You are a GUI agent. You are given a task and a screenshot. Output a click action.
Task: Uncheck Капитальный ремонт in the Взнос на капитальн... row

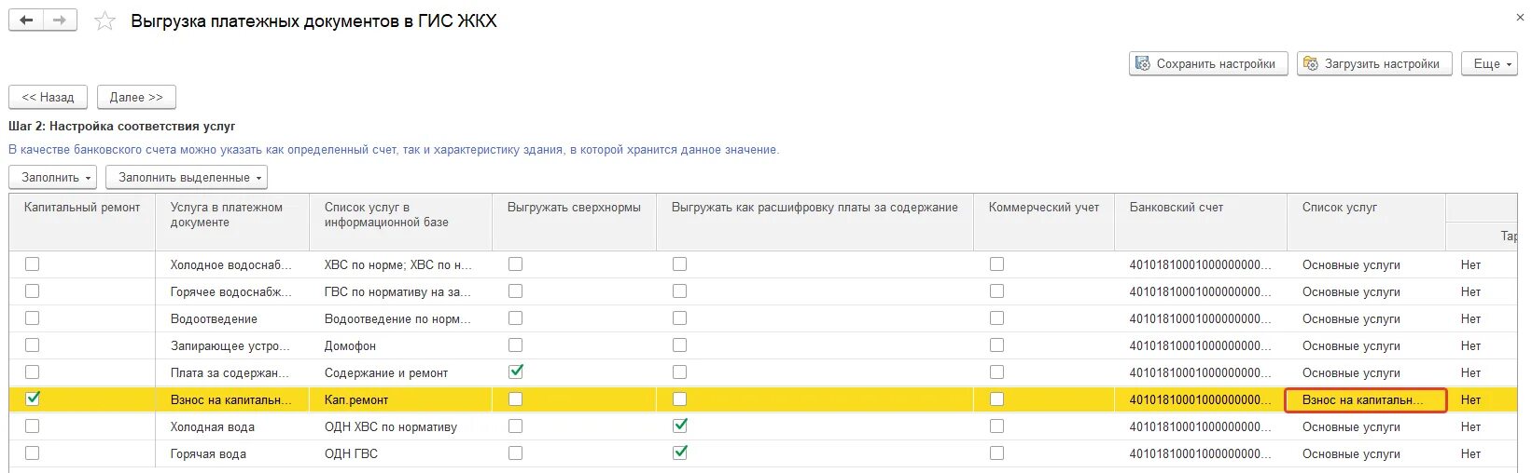33,399
